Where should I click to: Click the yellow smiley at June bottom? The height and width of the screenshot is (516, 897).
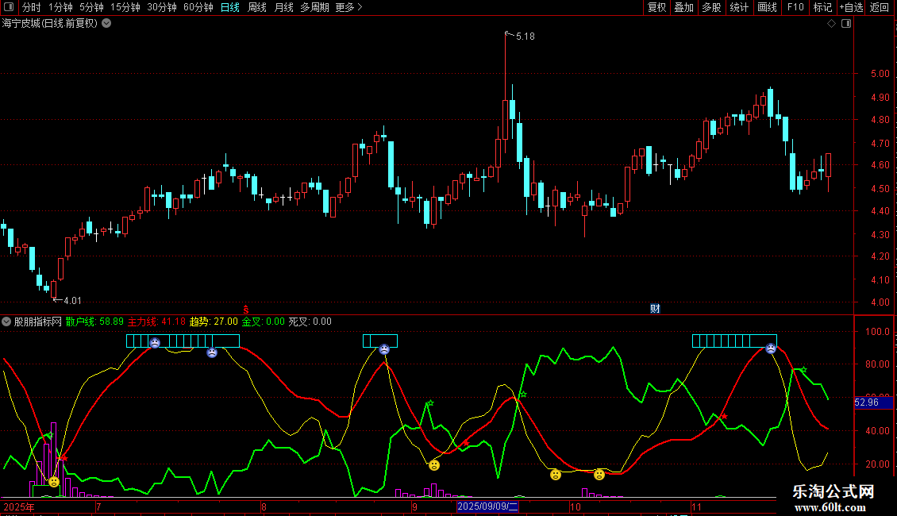pos(54,482)
